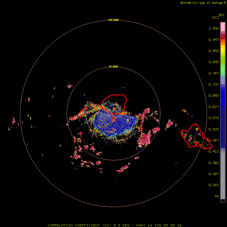This screenshot has width=227, height=227.
Task: Click the 0.360 scale value
Action: 214,163
